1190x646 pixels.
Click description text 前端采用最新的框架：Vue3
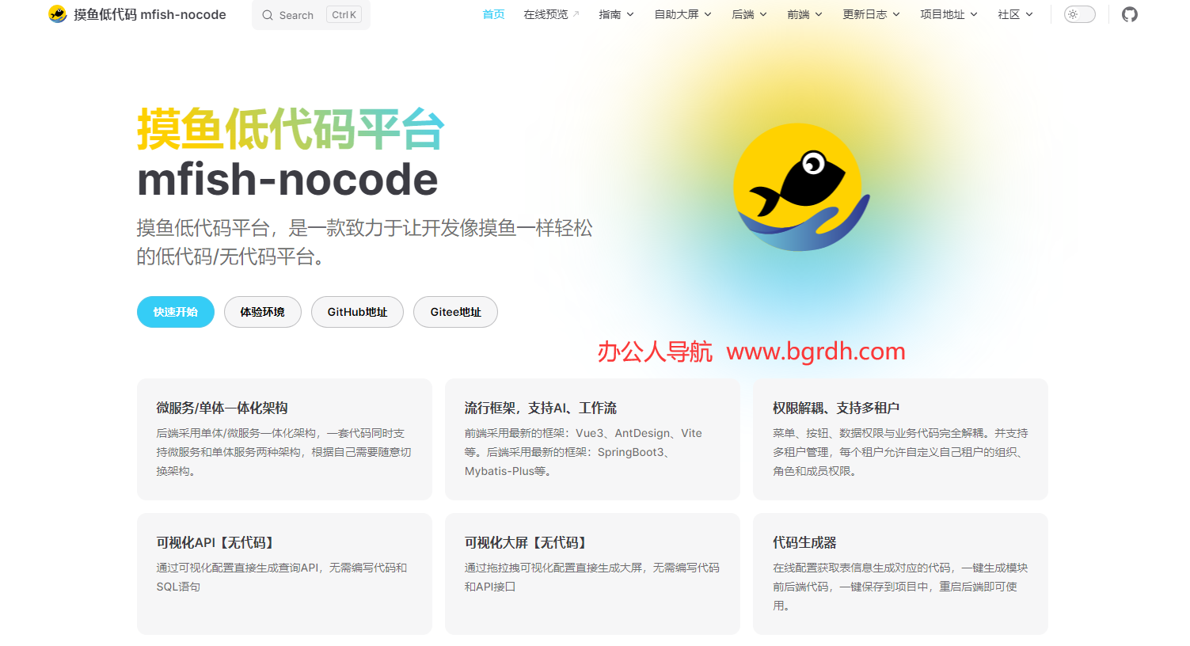[583, 452]
